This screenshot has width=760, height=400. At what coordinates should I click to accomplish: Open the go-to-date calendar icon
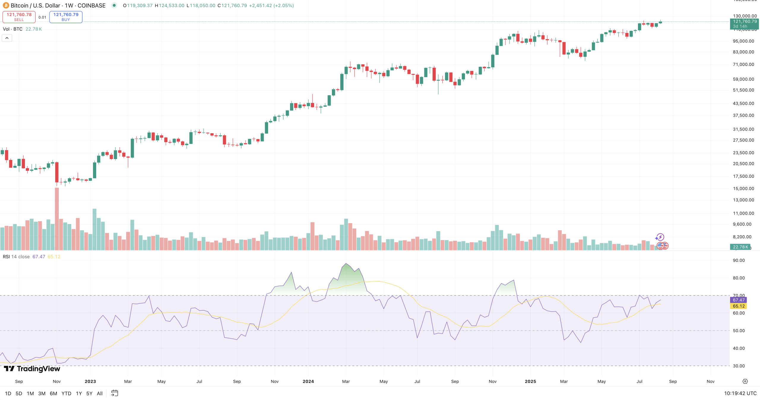[115, 393]
